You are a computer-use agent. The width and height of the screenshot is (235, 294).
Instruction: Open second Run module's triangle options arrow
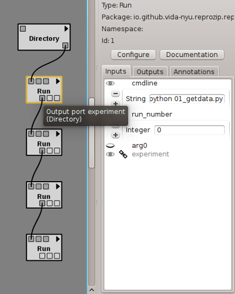[x=58, y=134]
